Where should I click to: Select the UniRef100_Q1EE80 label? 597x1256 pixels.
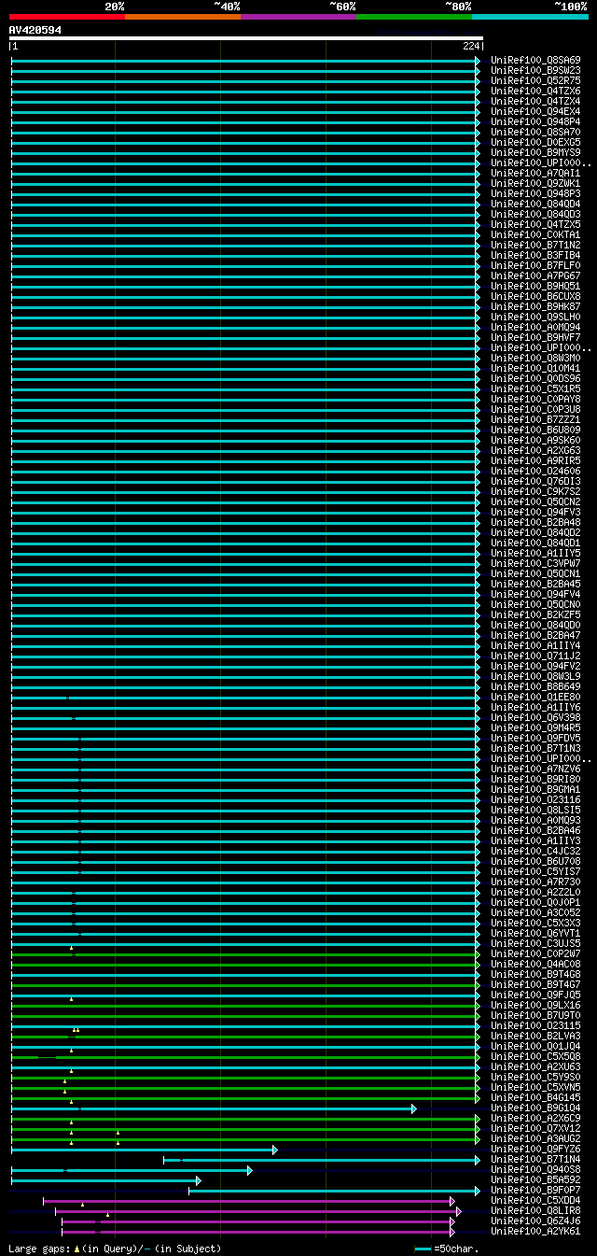(535, 697)
